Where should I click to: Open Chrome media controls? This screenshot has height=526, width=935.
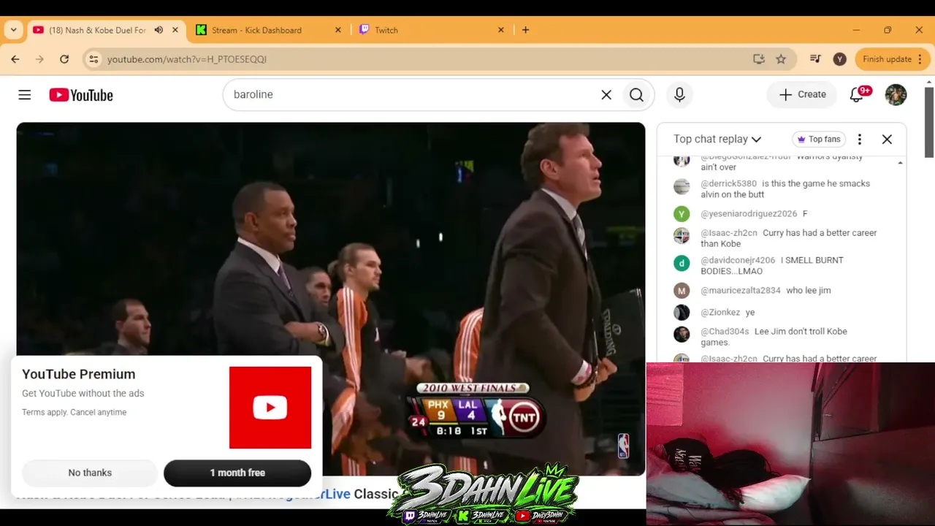tap(816, 59)
